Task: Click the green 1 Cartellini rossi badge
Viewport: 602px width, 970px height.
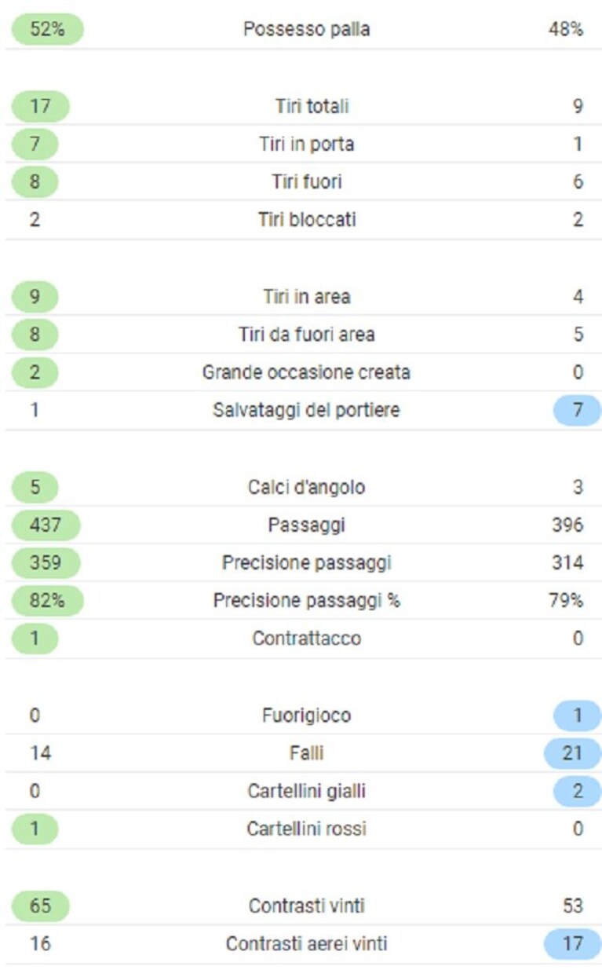Action: tap(35, 829)
